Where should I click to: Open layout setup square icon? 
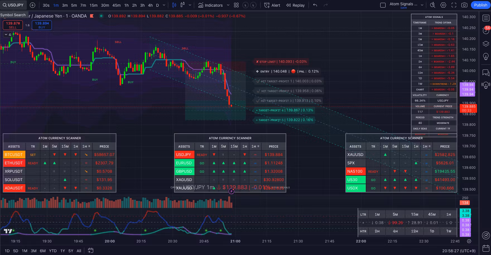383,5
